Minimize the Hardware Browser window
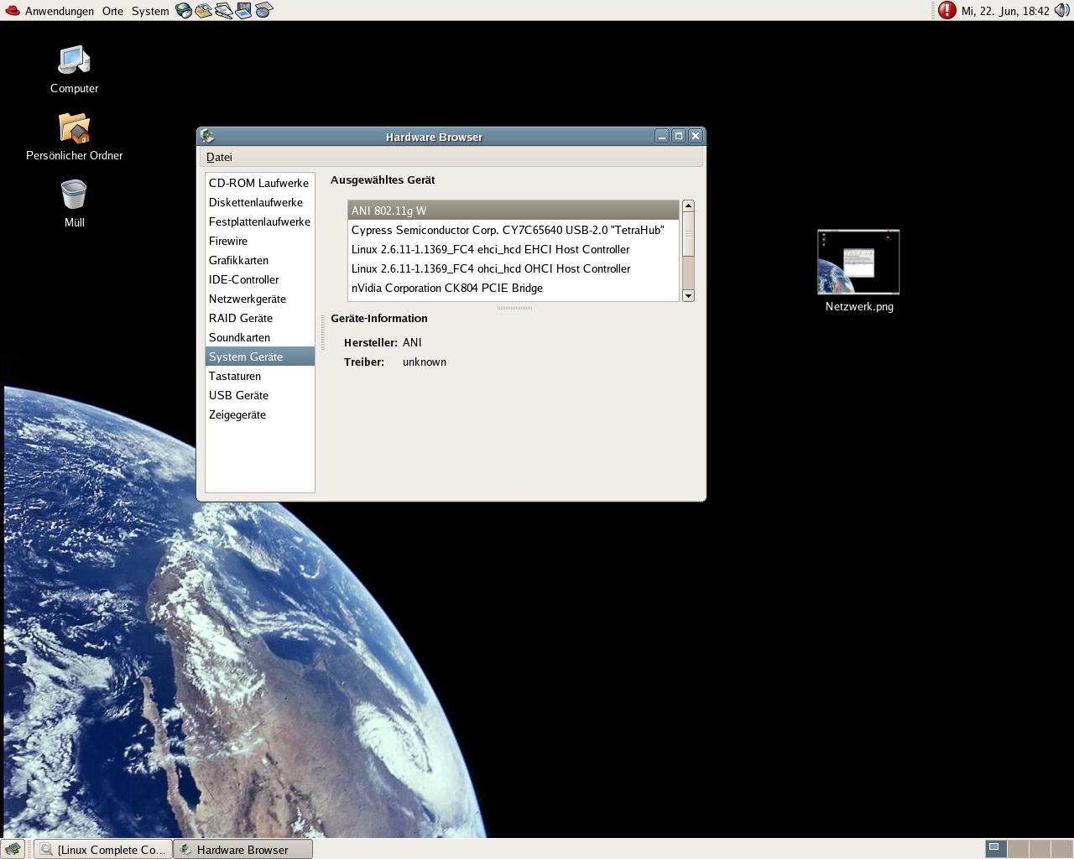This screenshot has height=859, width=1074. (662, 136)
